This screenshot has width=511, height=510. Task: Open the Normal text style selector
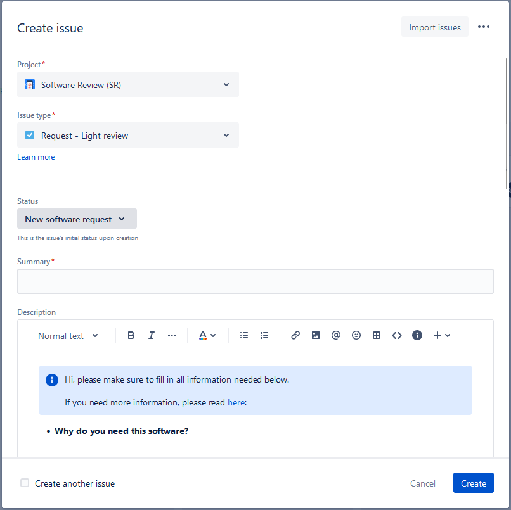coord(68,335)
